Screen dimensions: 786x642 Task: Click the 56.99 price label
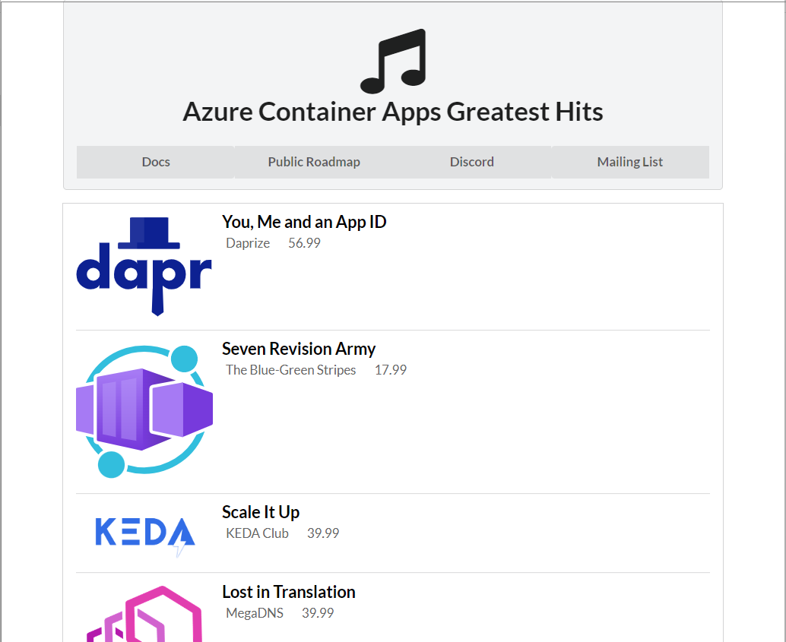tap(304, 243)
